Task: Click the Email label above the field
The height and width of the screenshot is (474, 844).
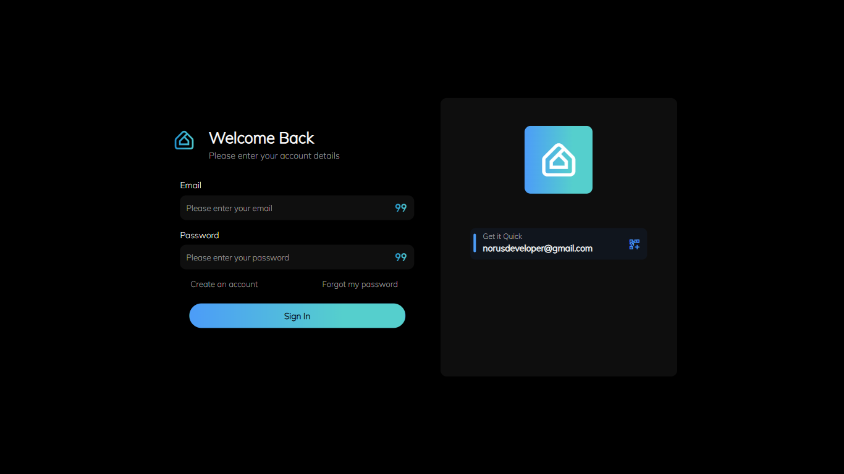Action: pos(191,185)
